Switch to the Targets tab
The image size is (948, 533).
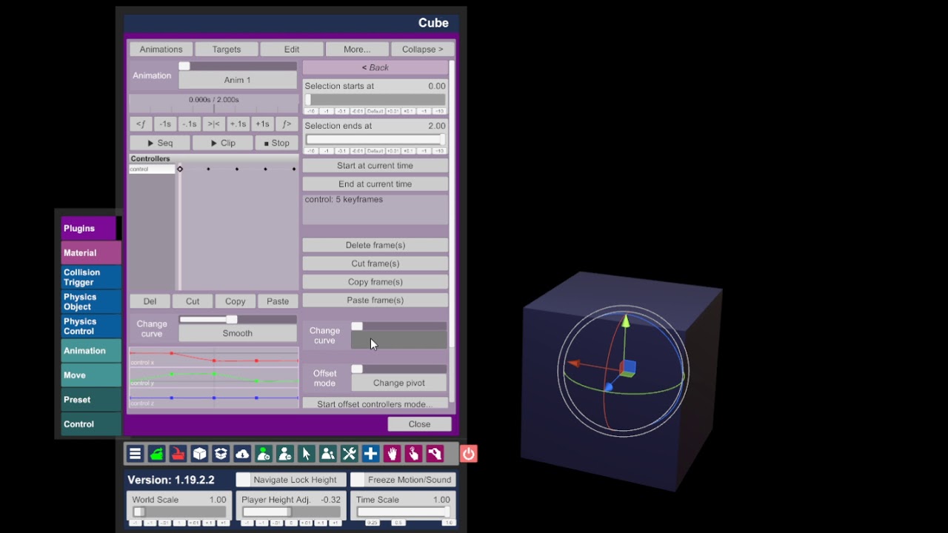pos(227,49)
